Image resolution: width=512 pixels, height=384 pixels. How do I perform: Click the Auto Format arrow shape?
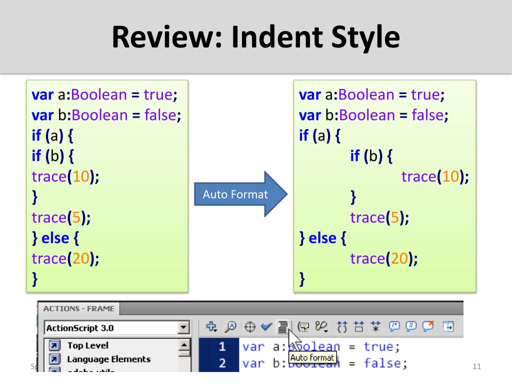tap(240, 194)
